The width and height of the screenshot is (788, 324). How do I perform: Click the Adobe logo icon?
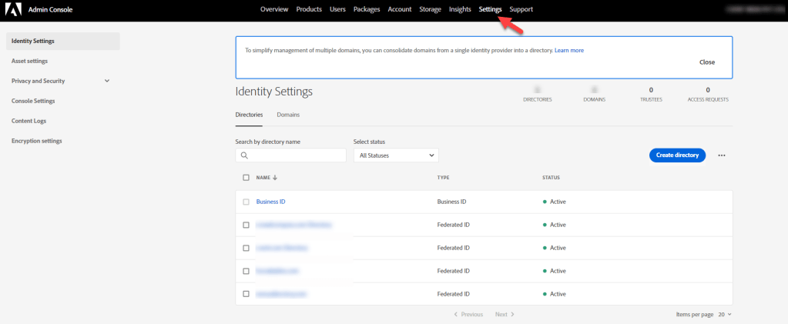(x=15, y=9)
